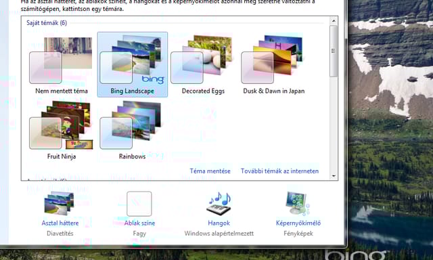Click the Téma mentése link
This screenshot has height=260, width=433.
point(210,171)
